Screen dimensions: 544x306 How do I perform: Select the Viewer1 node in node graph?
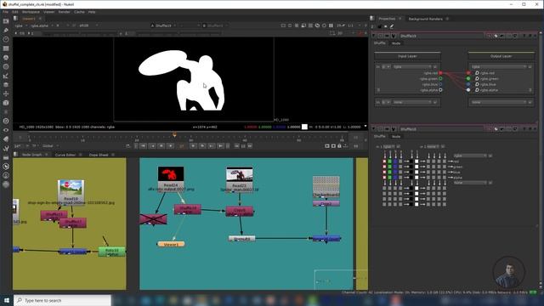(x=171, y=244)
